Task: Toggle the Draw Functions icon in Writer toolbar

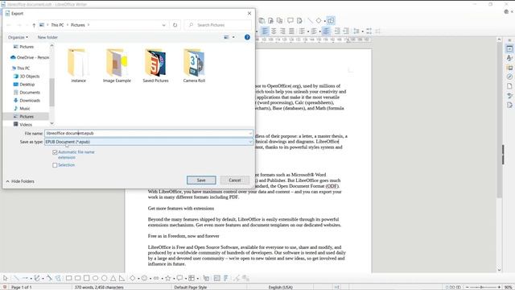Action: (x=331, y=21)
